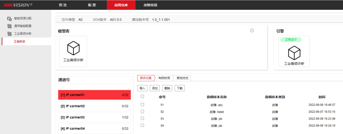
Task: Click the info icon in 模型库 panel
Action: coord(252,31)
